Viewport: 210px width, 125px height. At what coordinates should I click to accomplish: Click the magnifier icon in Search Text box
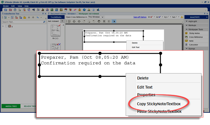(44, 22)
